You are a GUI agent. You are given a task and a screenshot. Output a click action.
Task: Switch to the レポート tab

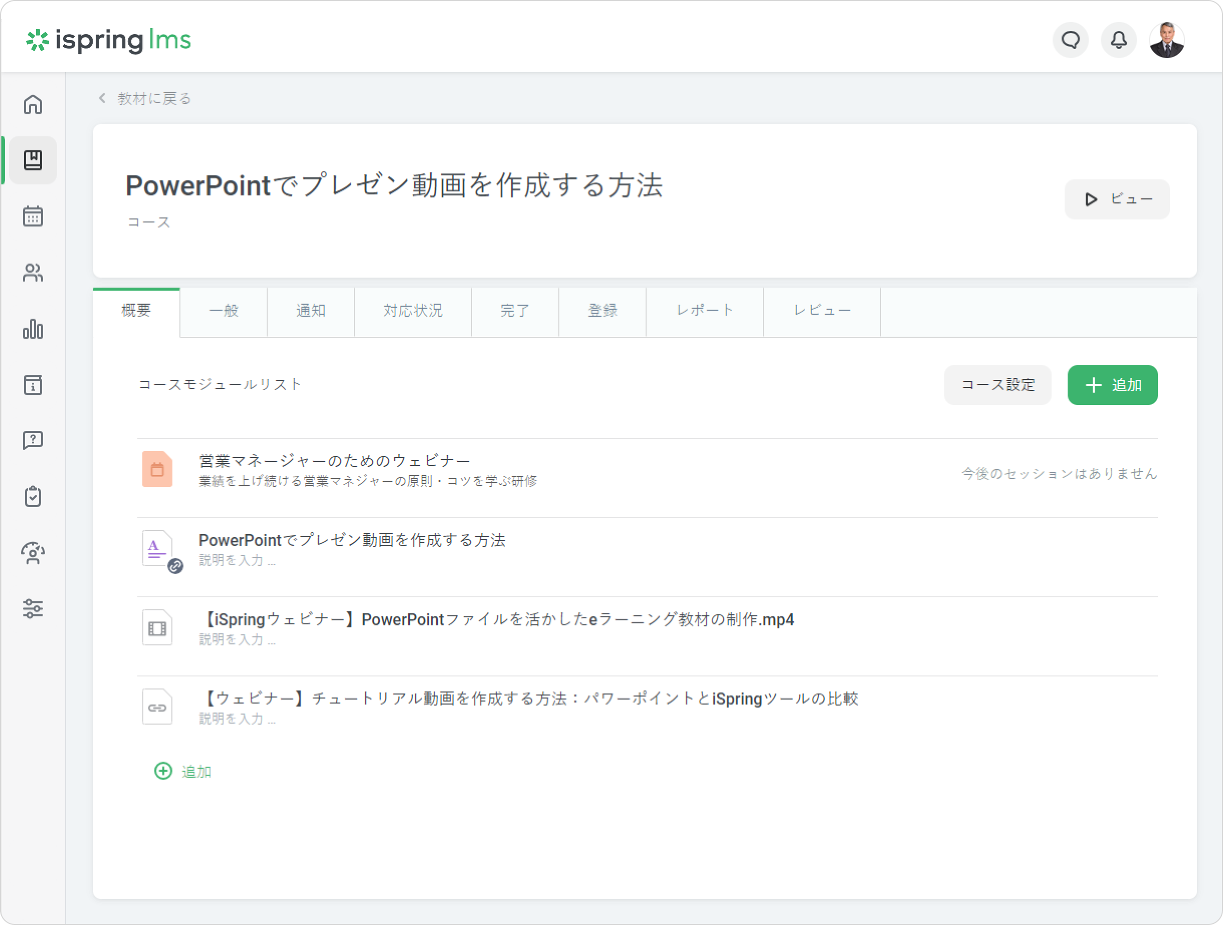tap(704, 311)
